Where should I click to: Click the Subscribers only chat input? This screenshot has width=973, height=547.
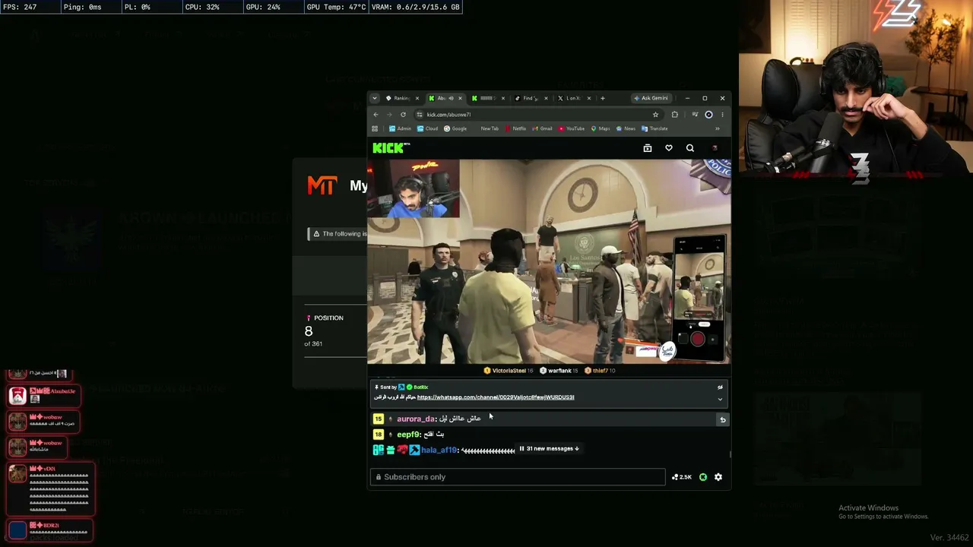518,477
